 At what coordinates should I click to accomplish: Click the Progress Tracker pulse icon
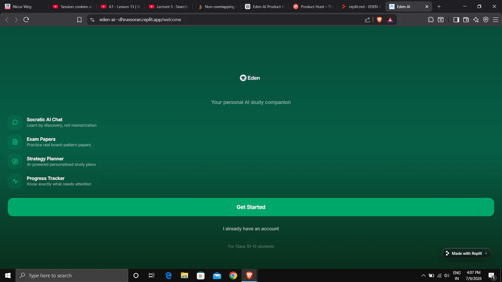pyautogui.click(x=15, y=181)
